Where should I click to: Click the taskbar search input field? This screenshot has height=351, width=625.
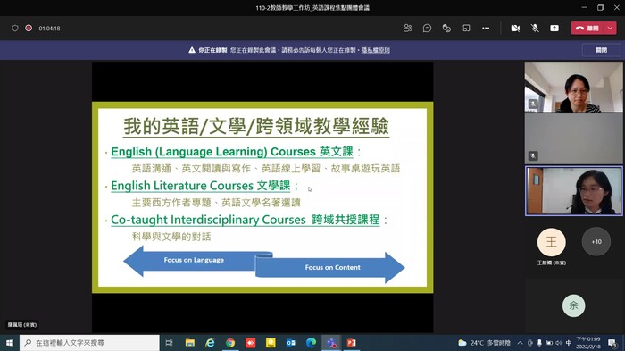point(89,343)
